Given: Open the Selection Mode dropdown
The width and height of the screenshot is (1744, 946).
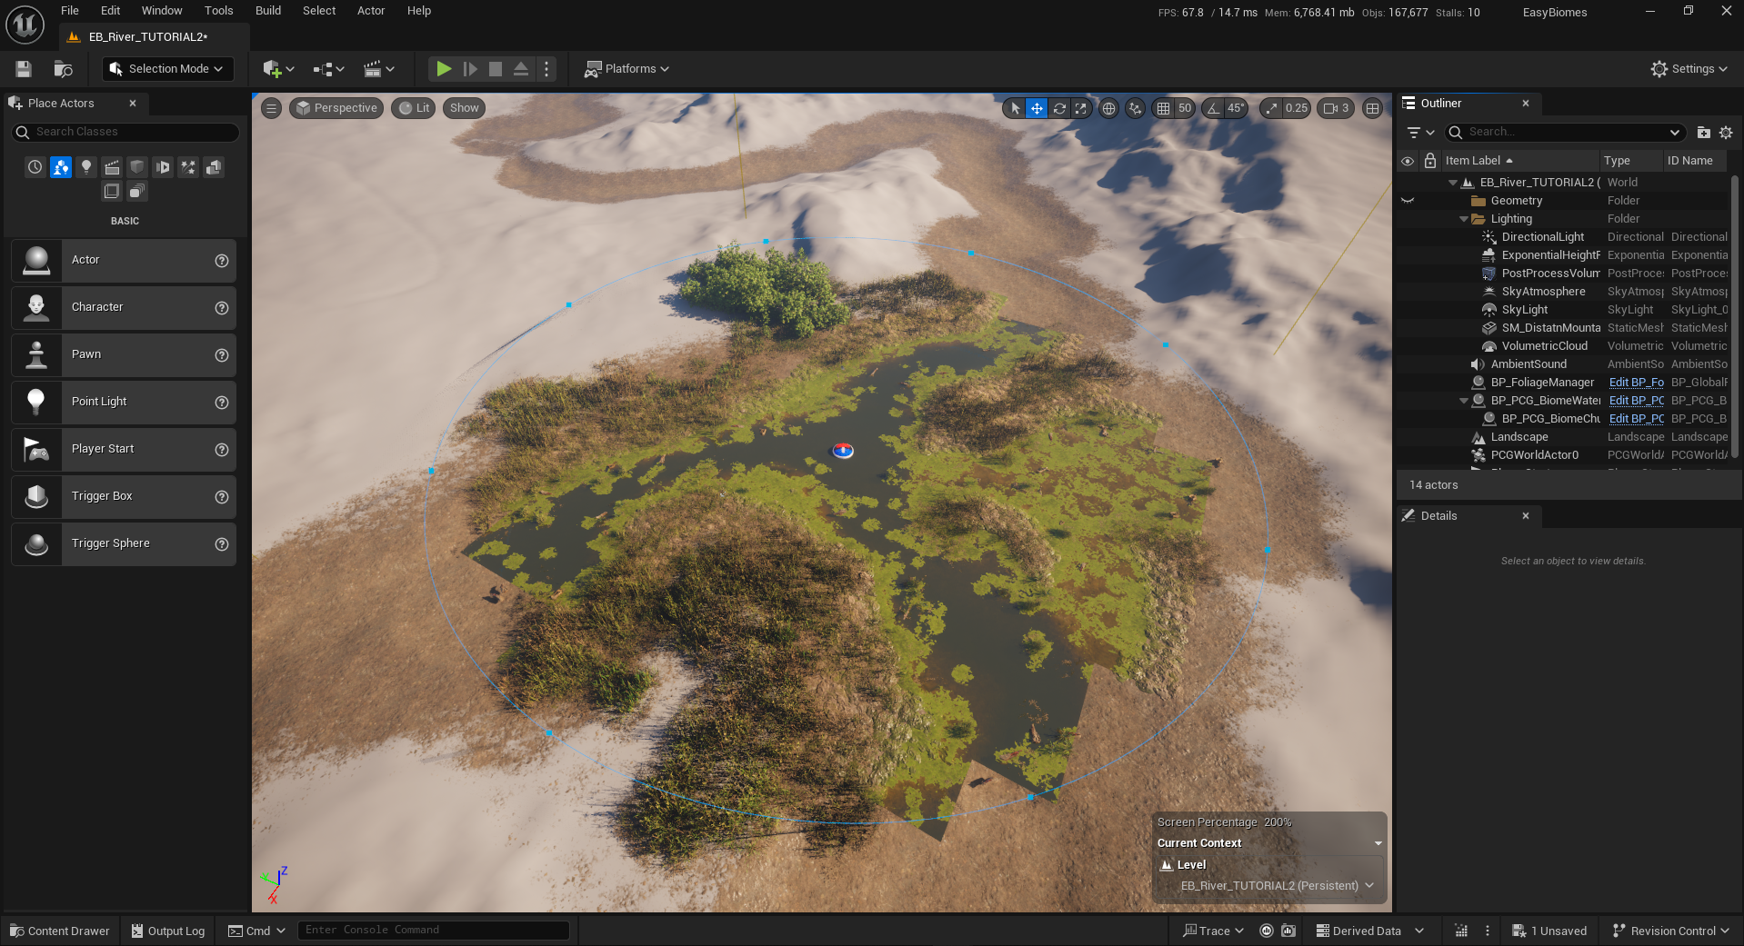Looking at the screenshot, I should coord(167,68).
